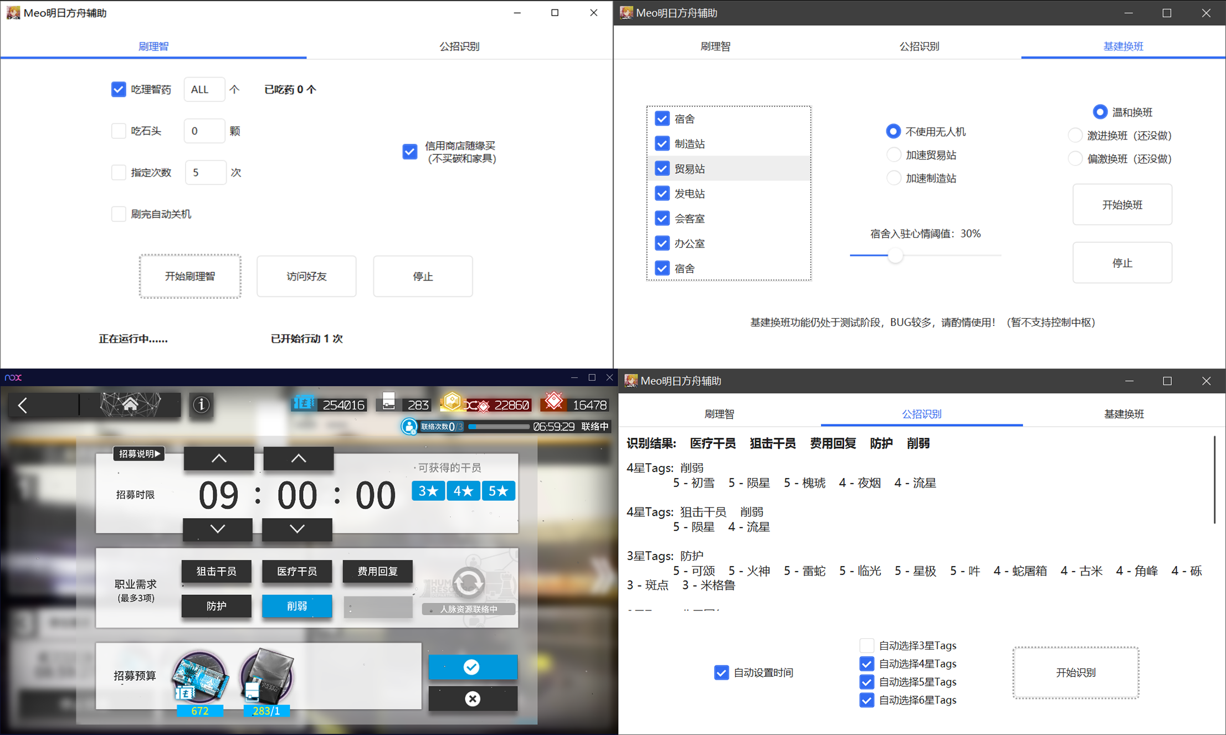Enable 自动选择3星Tags checkbox
The height and width of the screenshot is (735, 1226).
click(x=867, y=645)
